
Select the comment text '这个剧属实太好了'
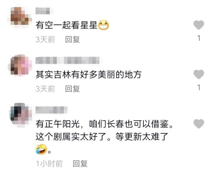tap(71, 136)
